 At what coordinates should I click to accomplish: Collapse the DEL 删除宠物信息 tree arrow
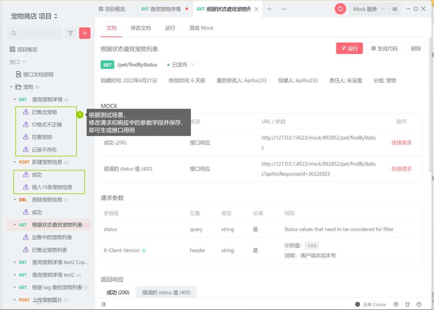[x=15, y=199]
